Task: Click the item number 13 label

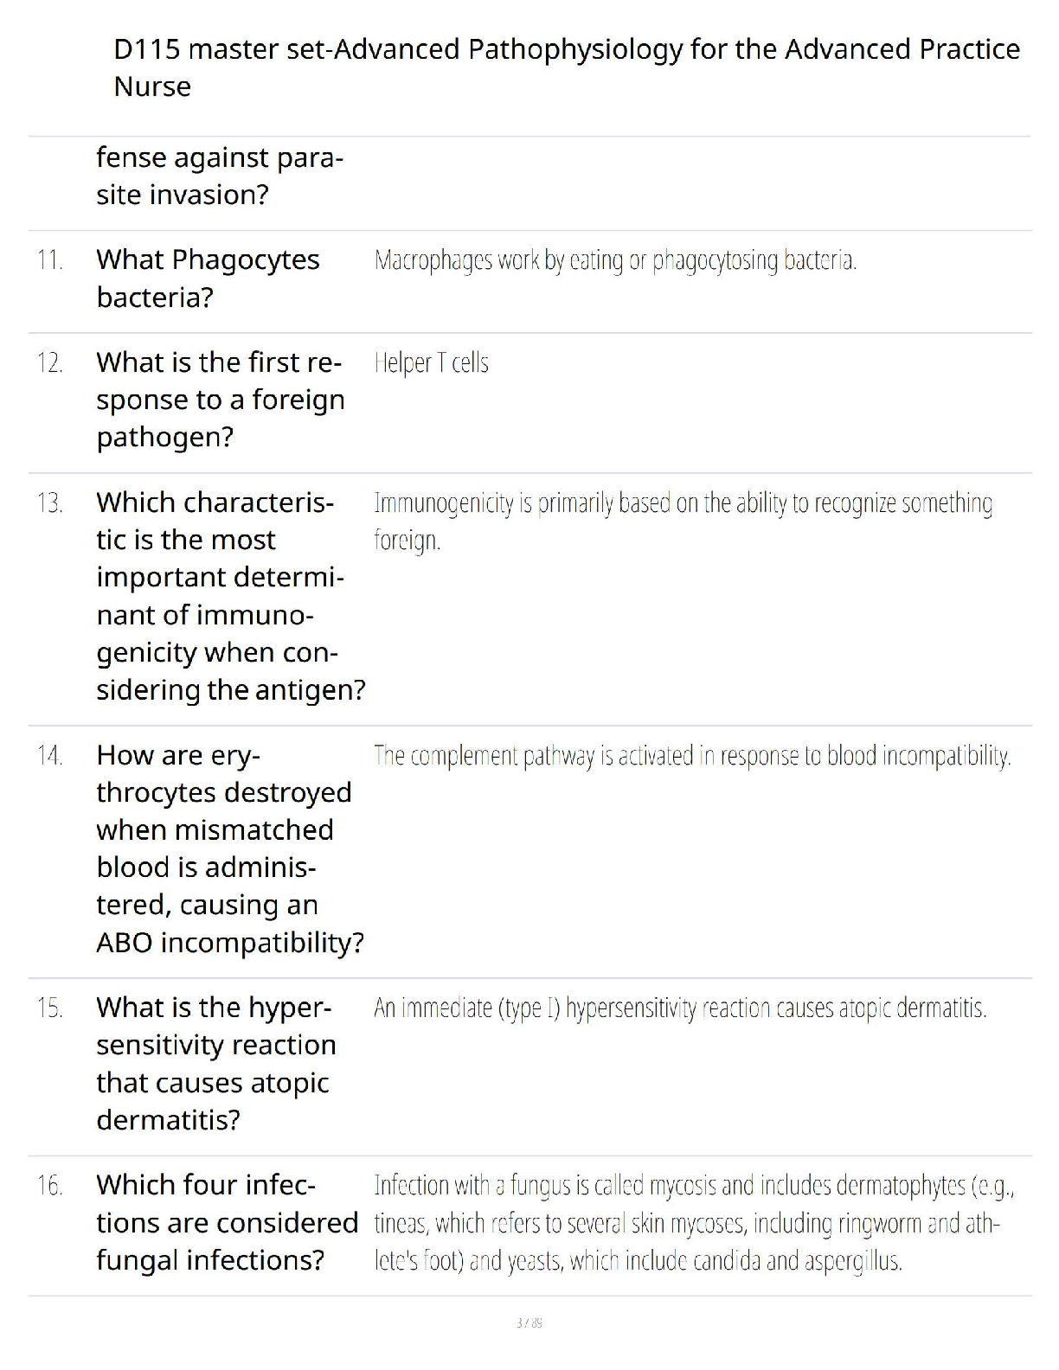Action: [50, 503]
